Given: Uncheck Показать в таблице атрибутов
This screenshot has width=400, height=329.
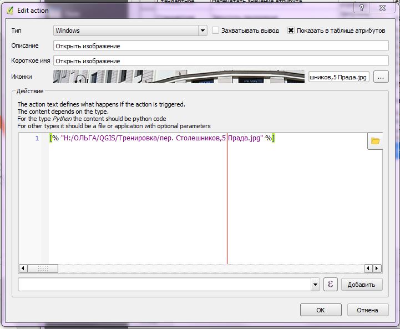Looking at the screenshot, I should (x=291, y=31).
